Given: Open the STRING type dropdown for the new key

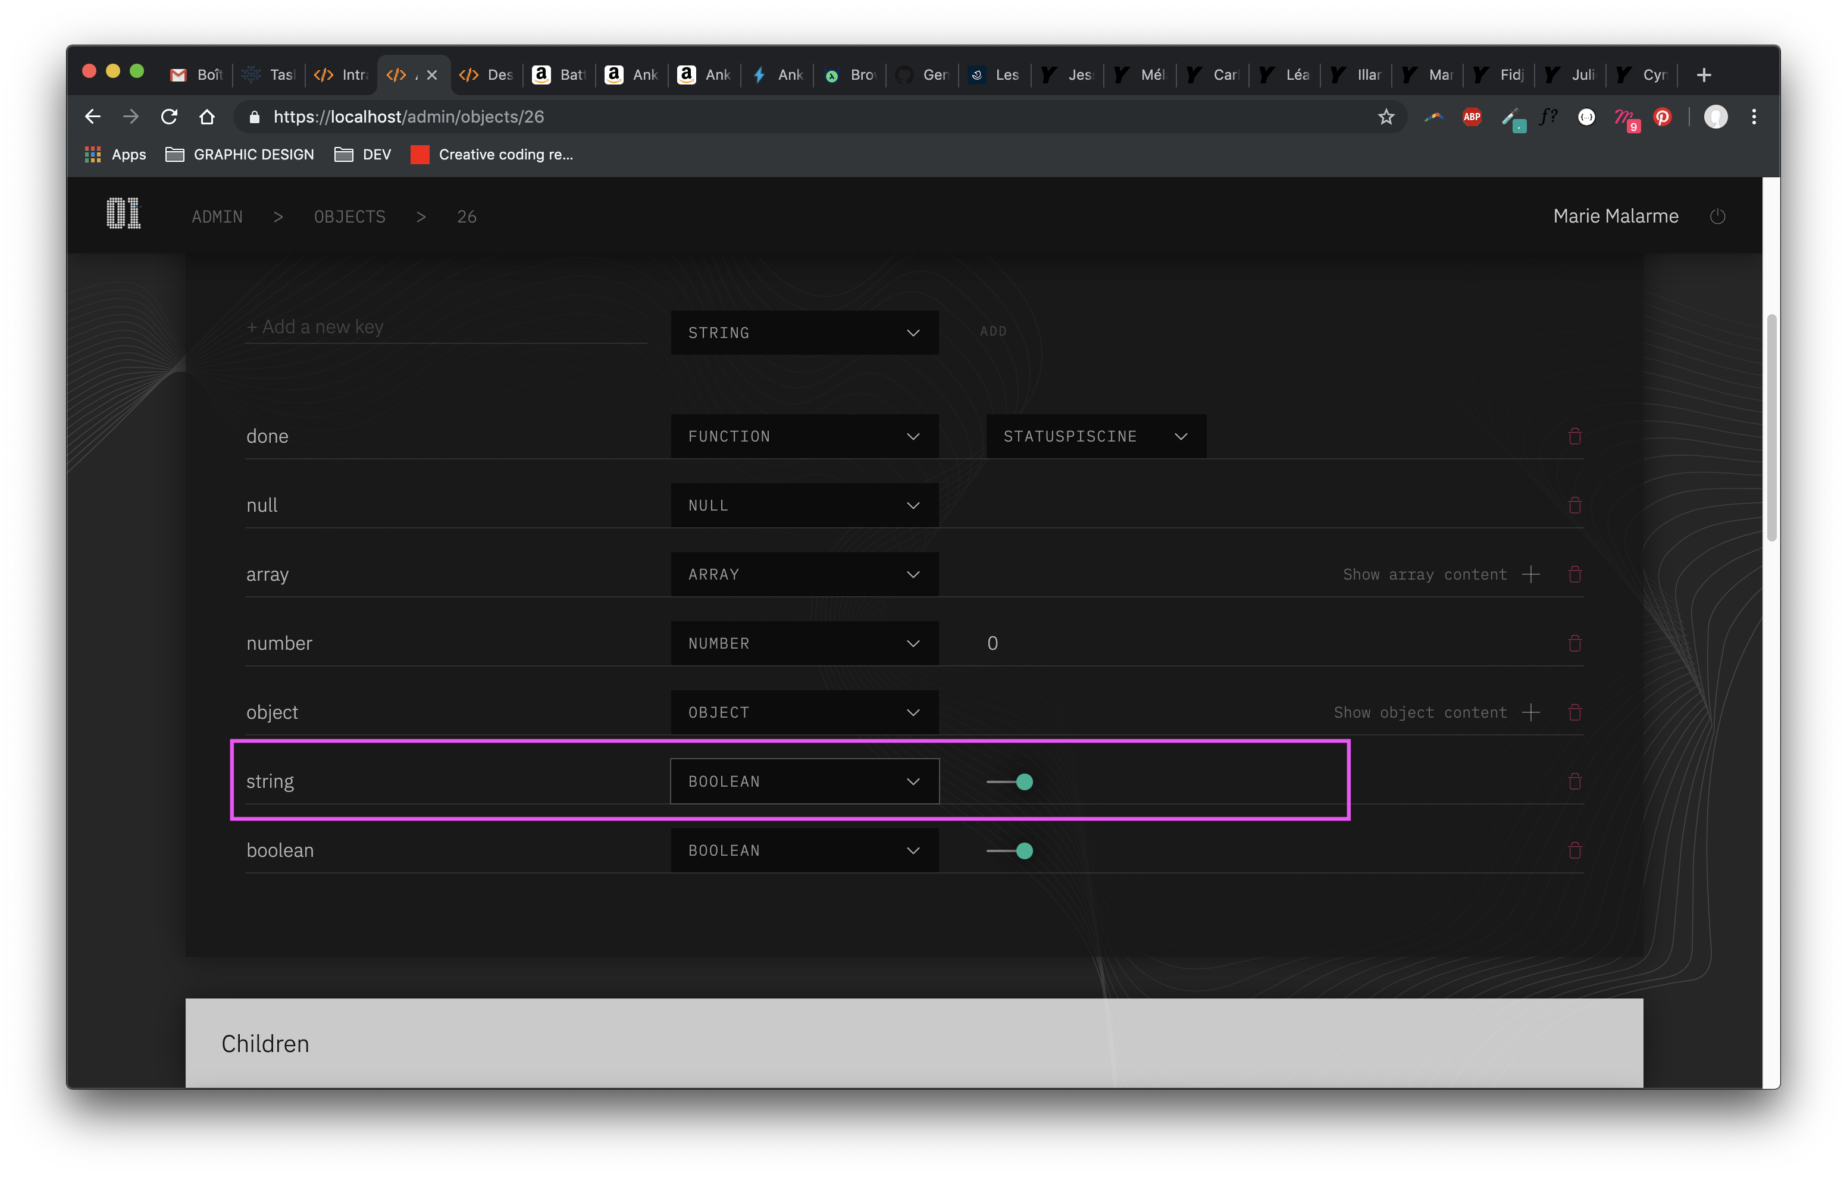Looking at the screenshot, I should pyautogui.click(x=804, y=332).
